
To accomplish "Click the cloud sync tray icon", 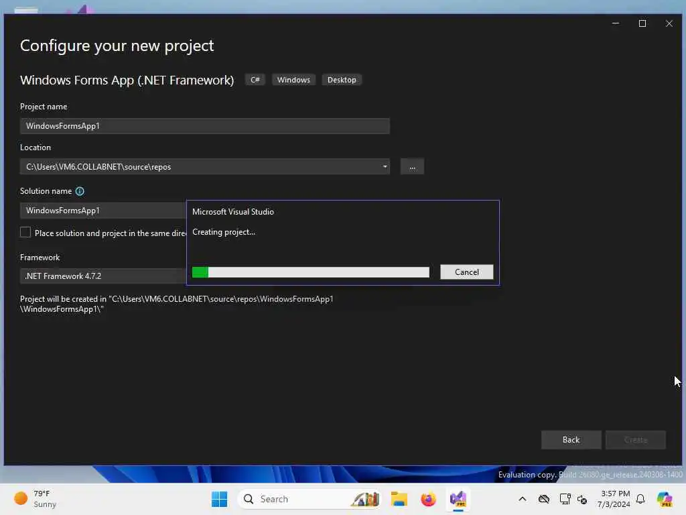I will (x=544, y=499).
